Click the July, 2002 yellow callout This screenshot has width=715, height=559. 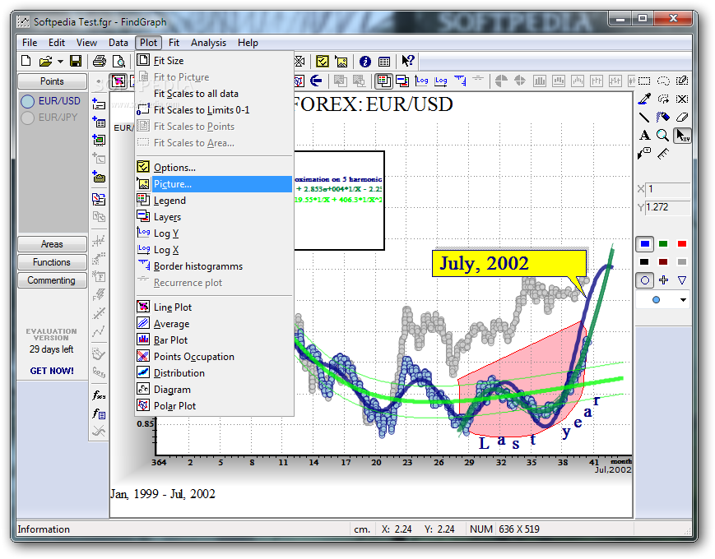(x=508, y=263)
